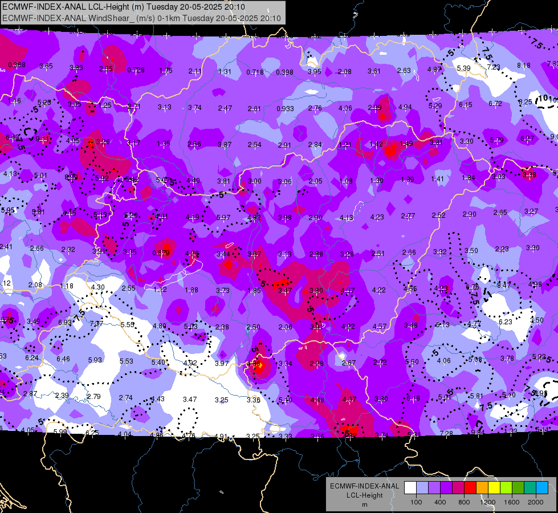
Task: Click the grid value 6.23
Action: pos(506,322)
